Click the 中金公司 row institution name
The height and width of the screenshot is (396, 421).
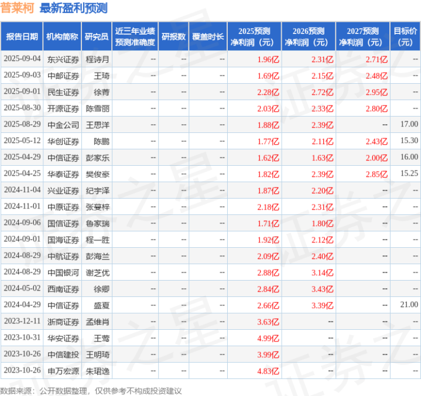point(63,125)
